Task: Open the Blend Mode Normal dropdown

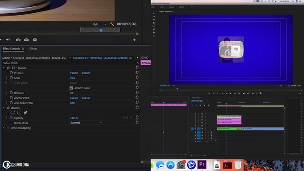Action: [86, 123]
